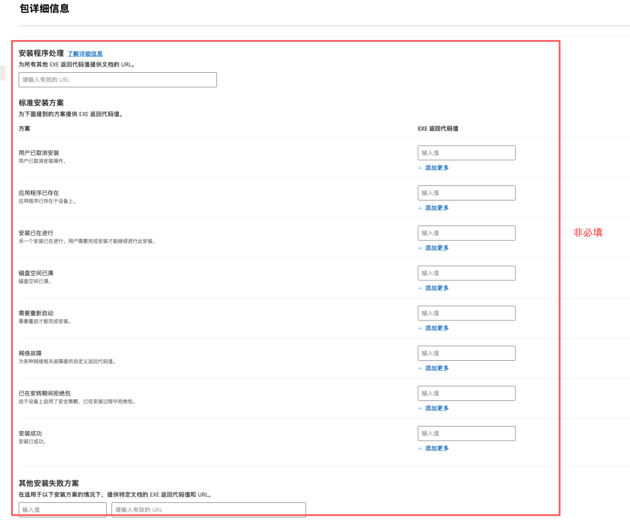630x521 pixels.
Task: Click 输入值 field under 其他安装失败方案
Action: pyautogui.click(x=62, y=510)
